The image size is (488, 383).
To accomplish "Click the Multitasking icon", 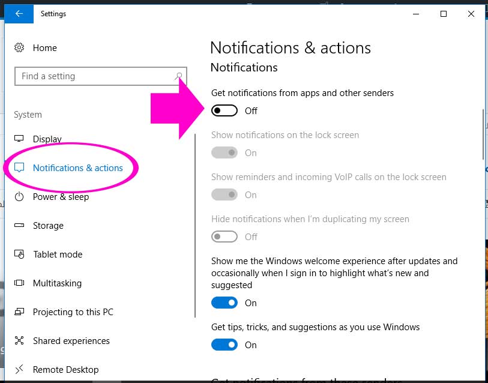I will coord(19,283).
